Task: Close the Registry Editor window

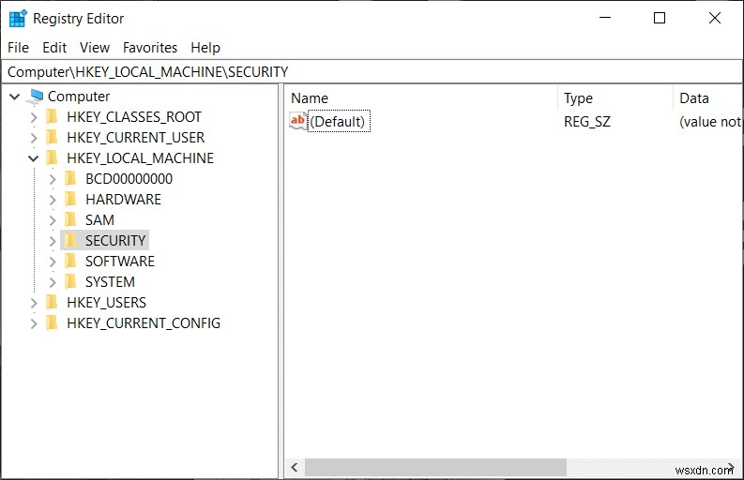Action: [715, 18]
